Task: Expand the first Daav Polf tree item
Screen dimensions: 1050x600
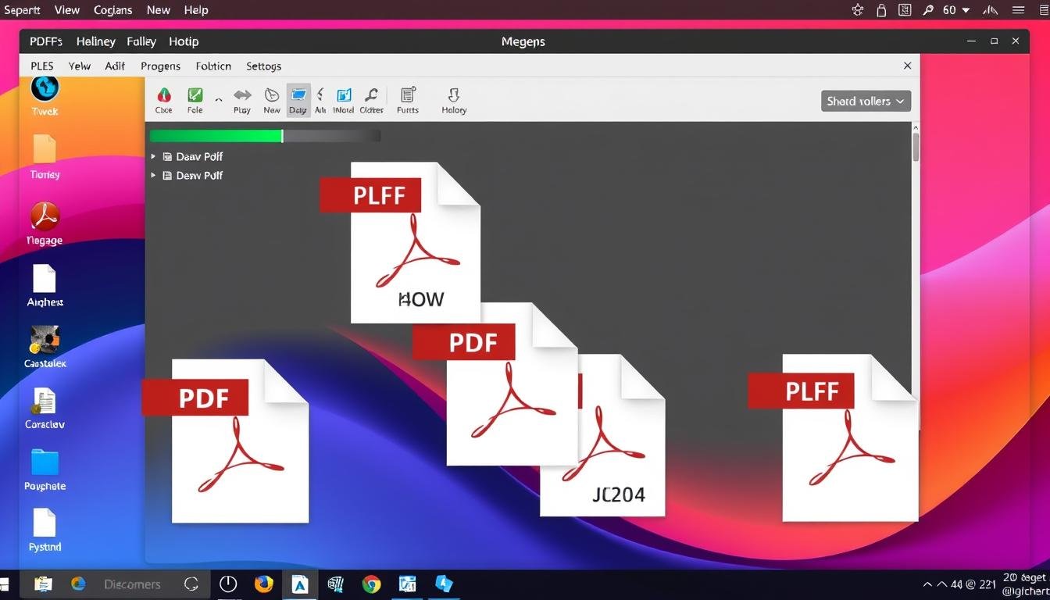Action: [153, 156]
